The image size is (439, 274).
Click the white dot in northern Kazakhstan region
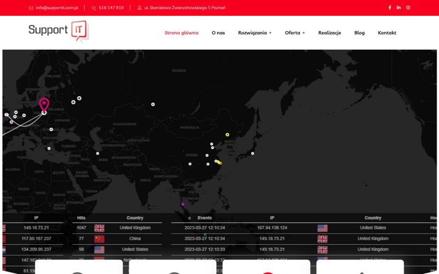click(153, 104)
